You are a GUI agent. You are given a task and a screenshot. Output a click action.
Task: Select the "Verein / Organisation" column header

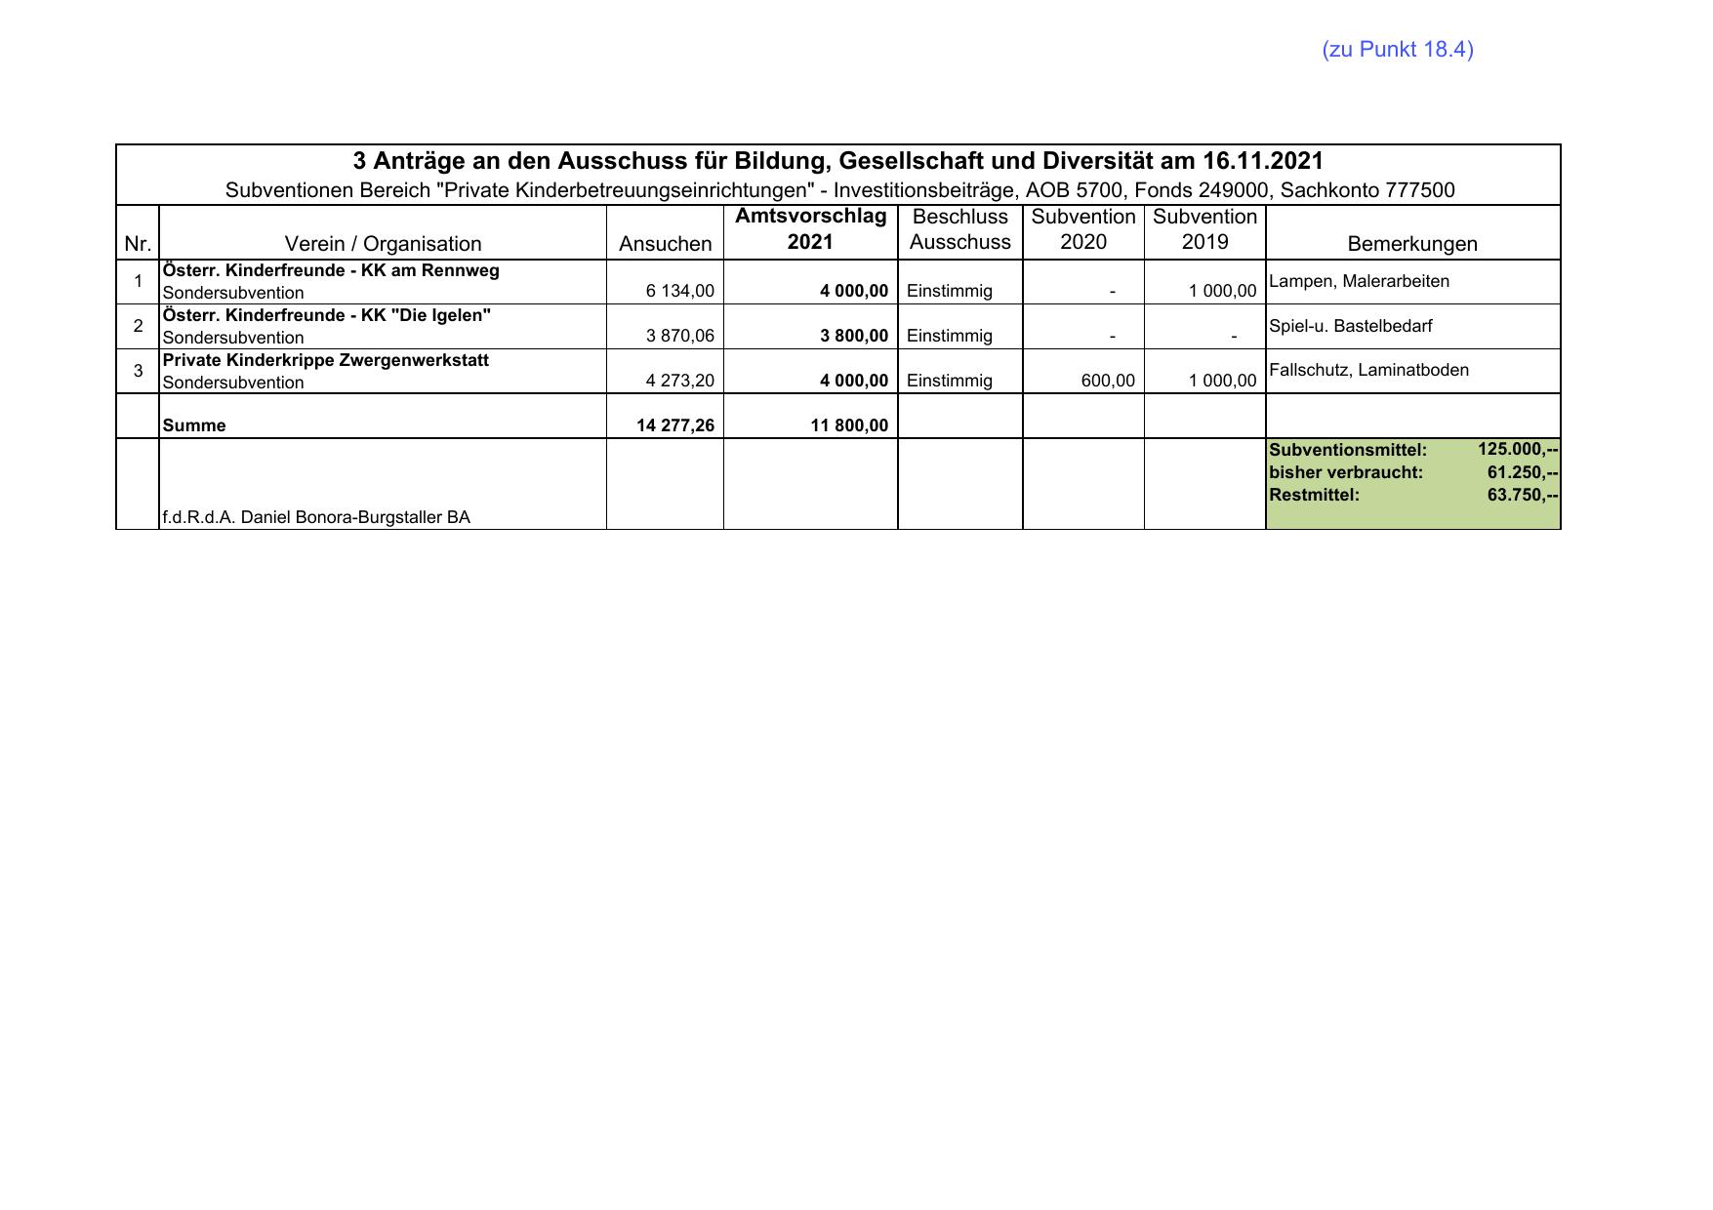point(383,244)
